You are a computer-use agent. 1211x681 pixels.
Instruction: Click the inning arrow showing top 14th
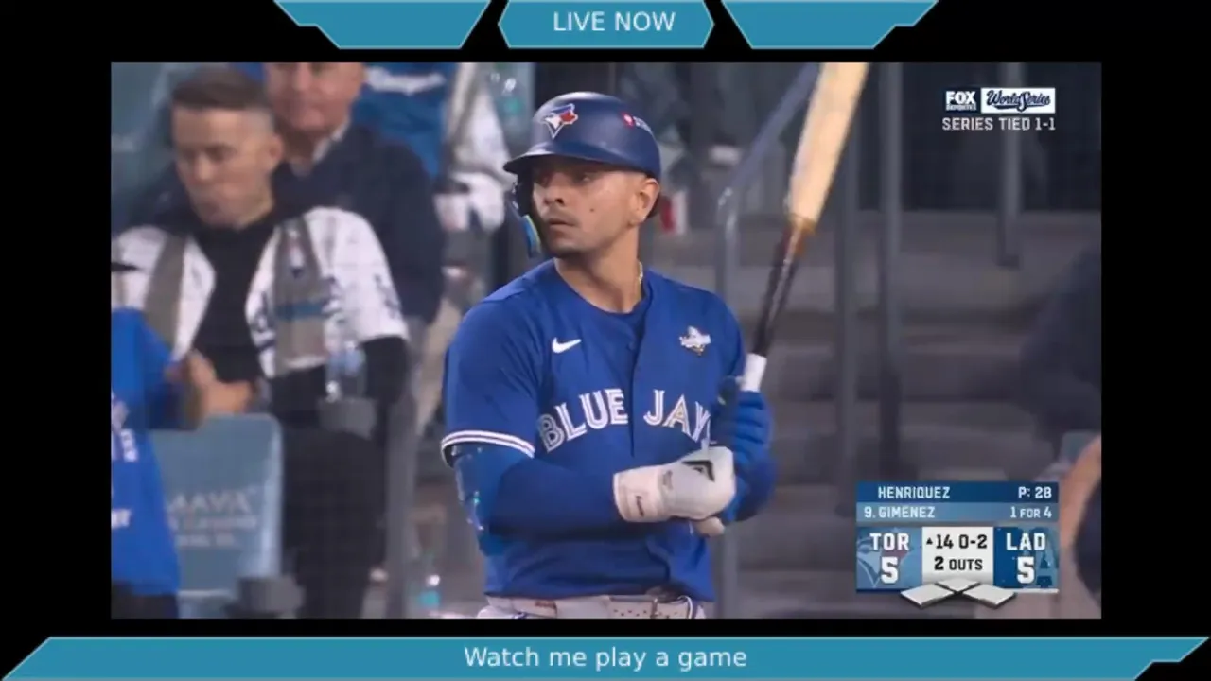point(929,542)
